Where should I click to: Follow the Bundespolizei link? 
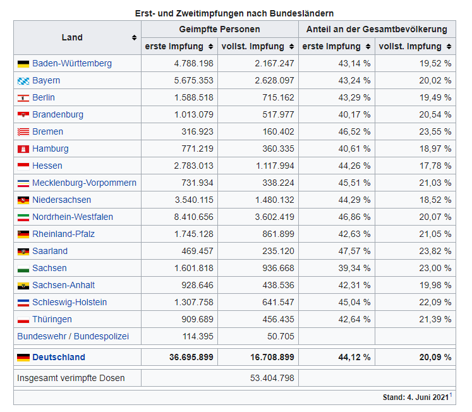(101, 336)
